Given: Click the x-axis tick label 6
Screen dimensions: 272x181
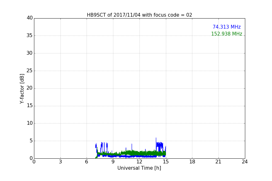Looking at the screenshot, I should pyautogui.click(x=87, y=162).
